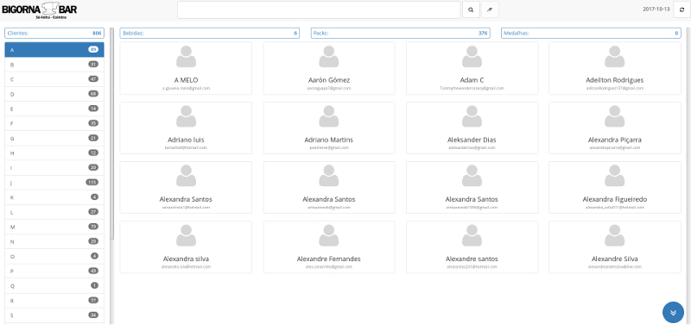Open the Adriano luis client card

point(186,128)
